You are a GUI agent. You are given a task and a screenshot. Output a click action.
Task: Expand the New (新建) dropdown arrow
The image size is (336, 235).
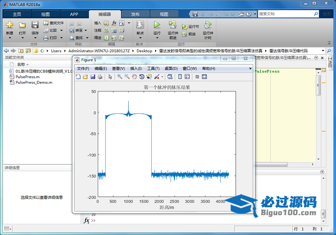pyautogui.click(x=9, y=38)
